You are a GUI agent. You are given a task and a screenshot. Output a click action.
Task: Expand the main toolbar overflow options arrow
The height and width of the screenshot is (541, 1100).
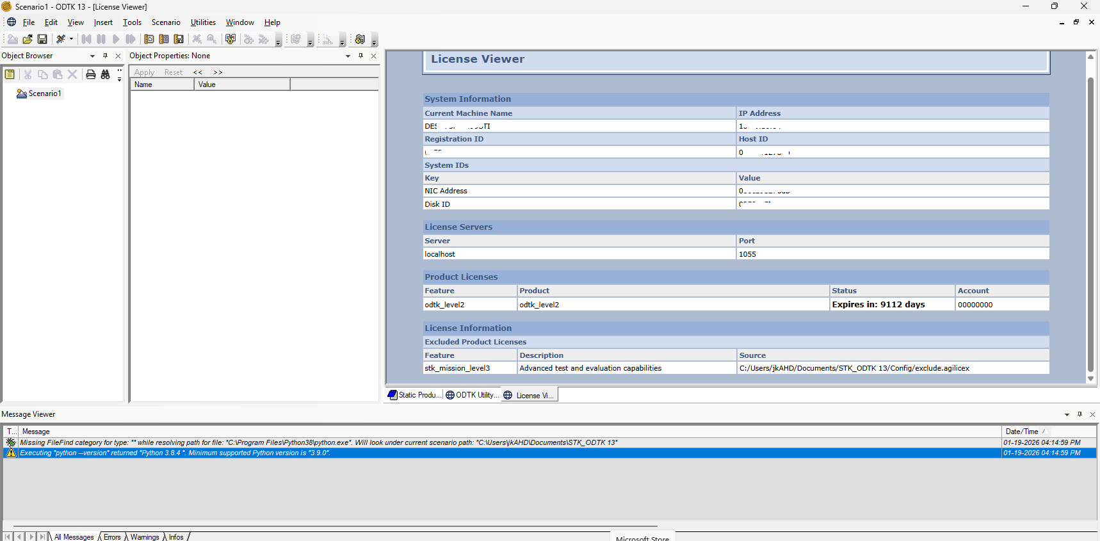click(x=279, y=40)
